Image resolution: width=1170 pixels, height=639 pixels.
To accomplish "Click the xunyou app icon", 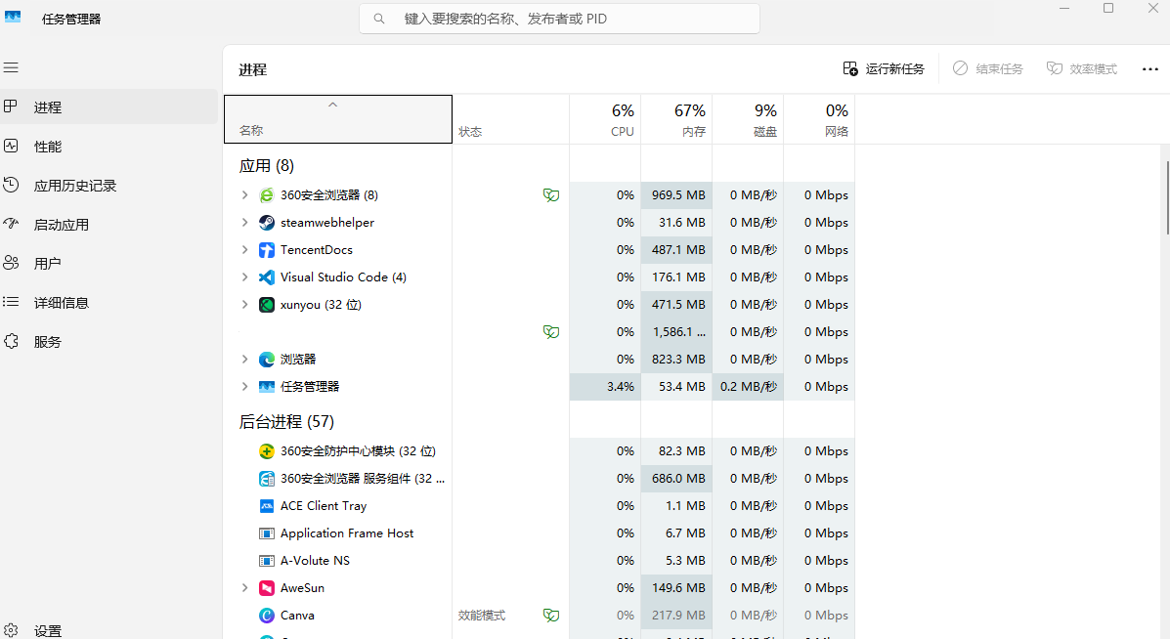I will pos(267,305).
